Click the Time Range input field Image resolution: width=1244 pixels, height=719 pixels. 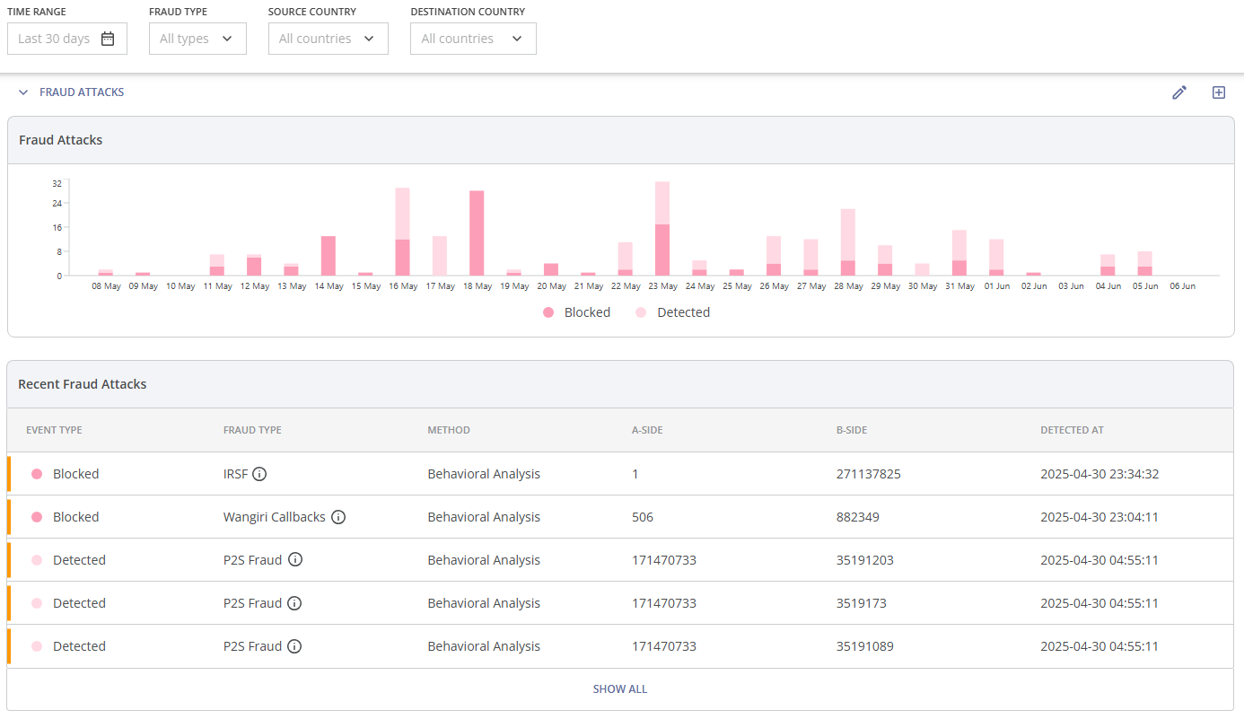click(56, 39)
